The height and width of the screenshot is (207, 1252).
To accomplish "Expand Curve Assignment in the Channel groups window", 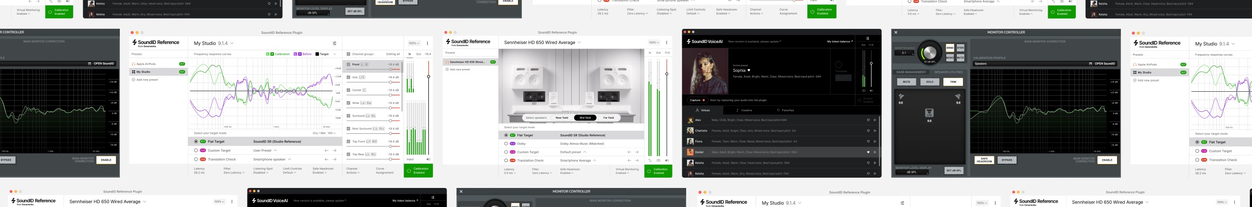I will [x=384, y=170].
